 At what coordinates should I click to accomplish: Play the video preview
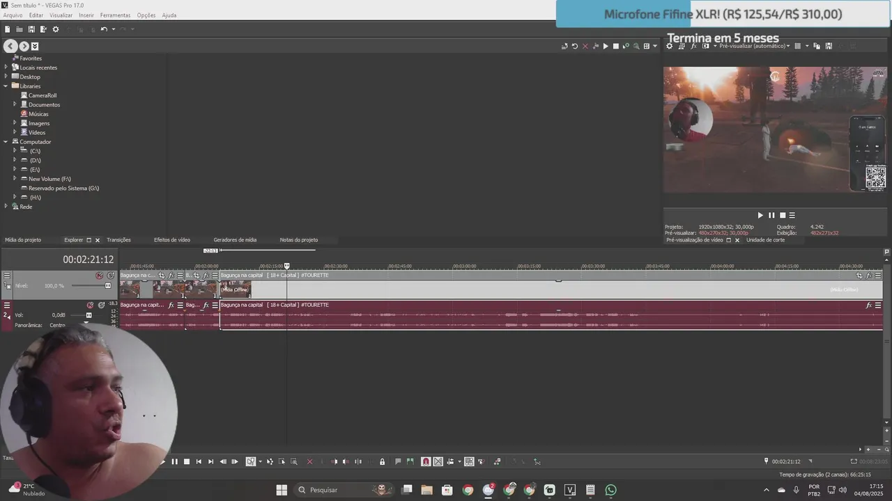760,216
